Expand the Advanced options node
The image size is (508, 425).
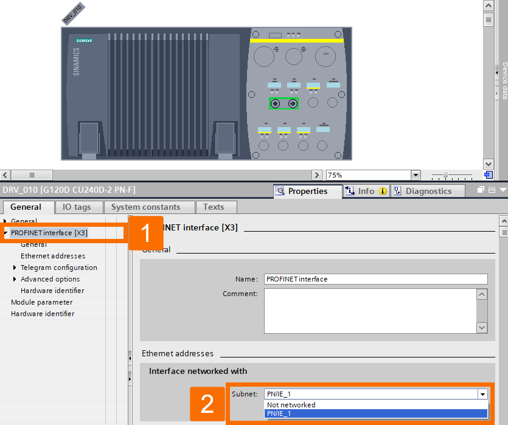coord(15,279)
